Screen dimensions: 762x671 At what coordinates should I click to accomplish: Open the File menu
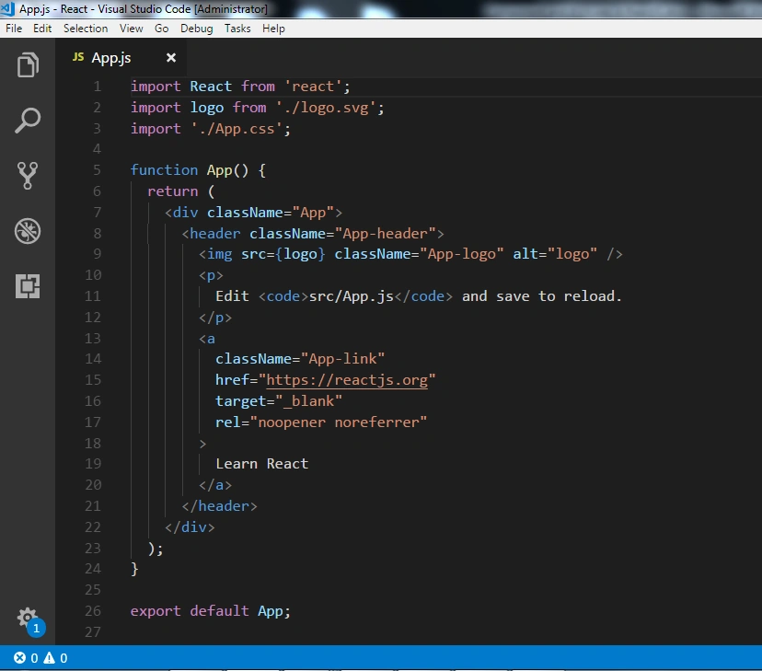[14, 29]
